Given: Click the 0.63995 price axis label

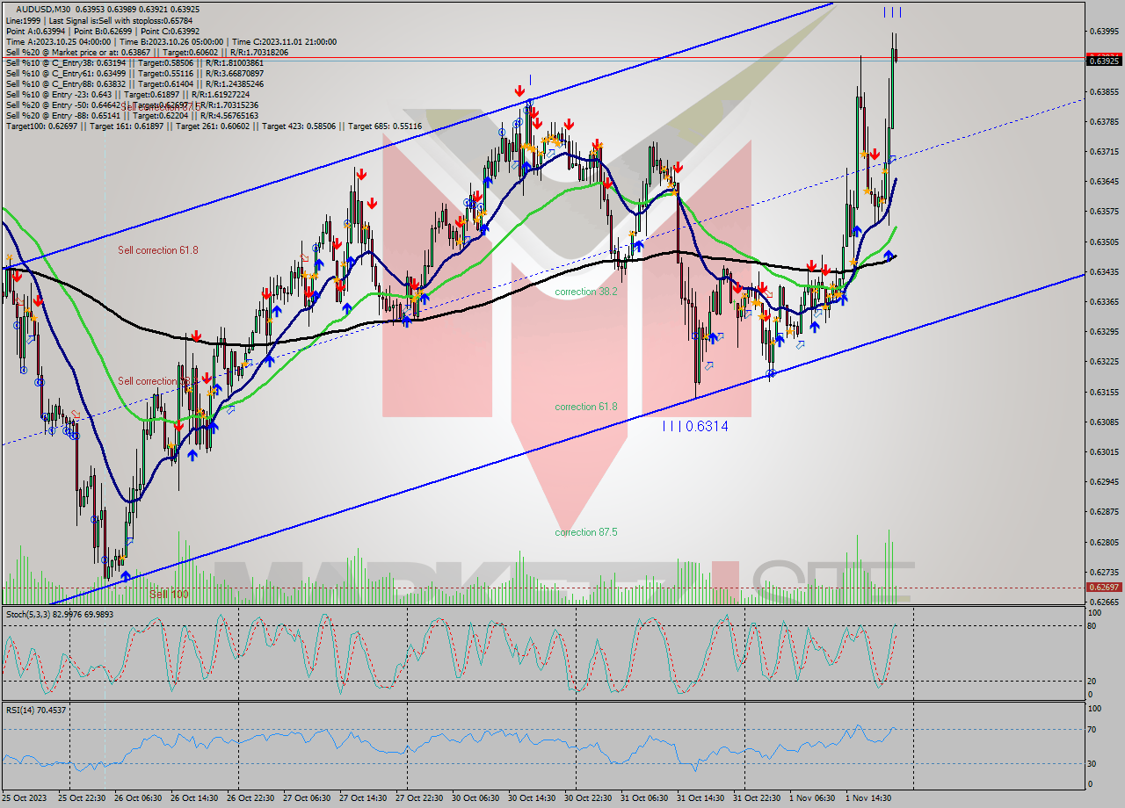Looking at the screenshot, I should pyautogui.click(x=1104, y=32).
